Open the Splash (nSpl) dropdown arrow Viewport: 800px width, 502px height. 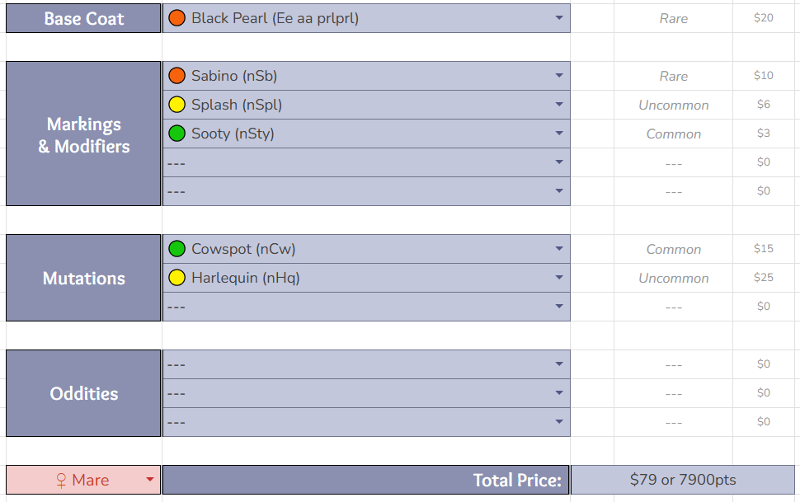[558, 105]
